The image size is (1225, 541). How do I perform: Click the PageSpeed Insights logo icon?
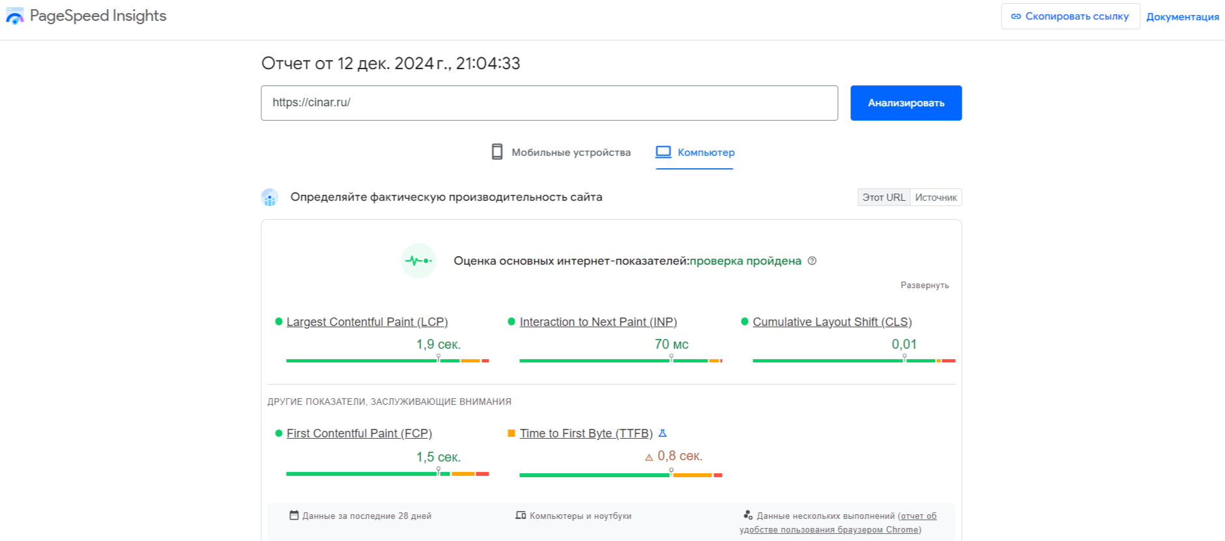coord(14,16)
